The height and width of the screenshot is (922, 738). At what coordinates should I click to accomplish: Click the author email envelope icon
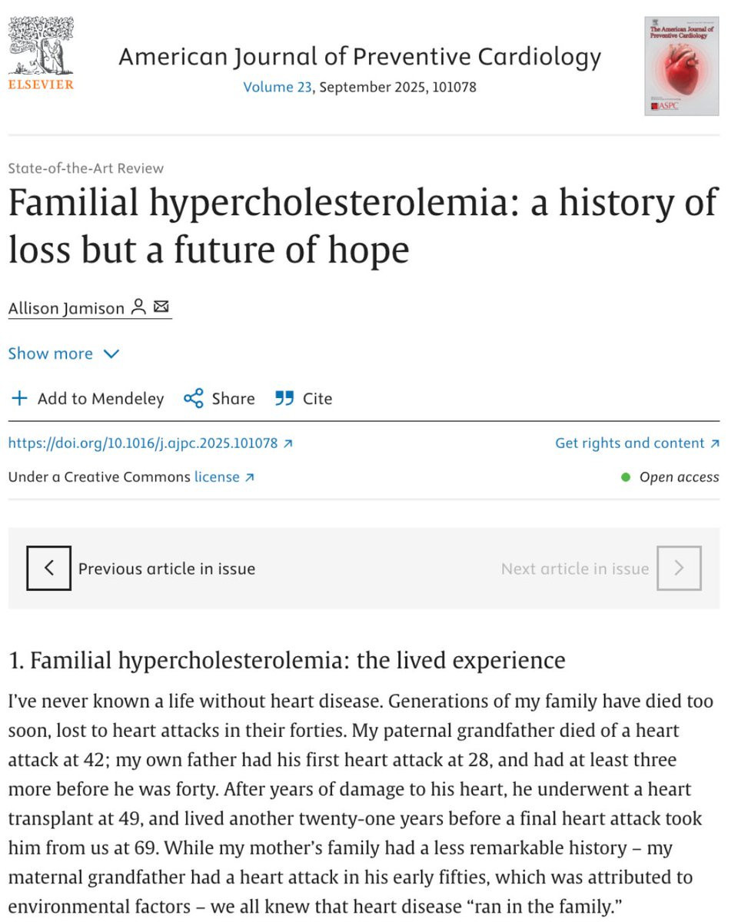(161, 307)
